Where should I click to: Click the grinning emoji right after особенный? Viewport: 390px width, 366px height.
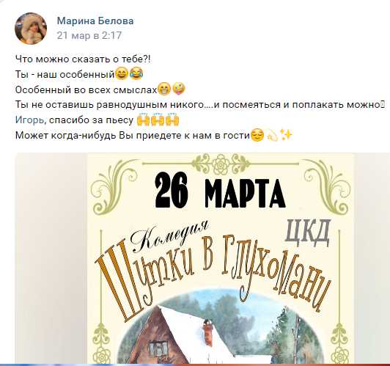(x=122, y=73)
